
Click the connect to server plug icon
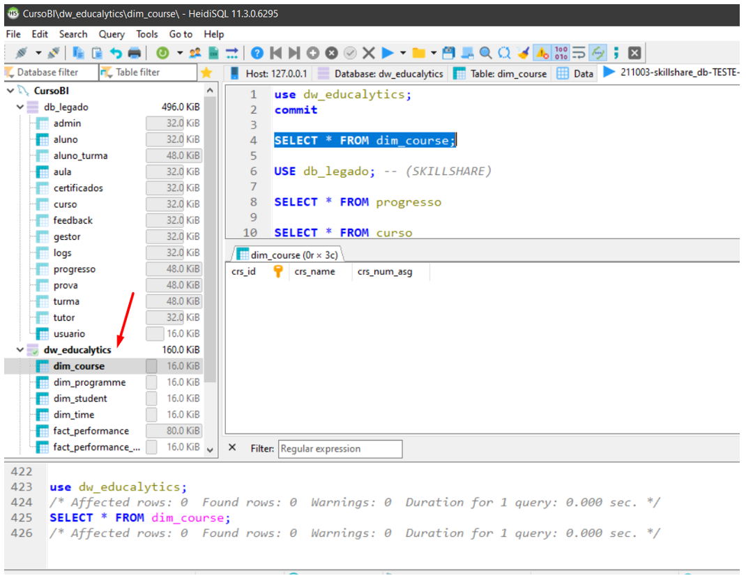click(21, 53)
